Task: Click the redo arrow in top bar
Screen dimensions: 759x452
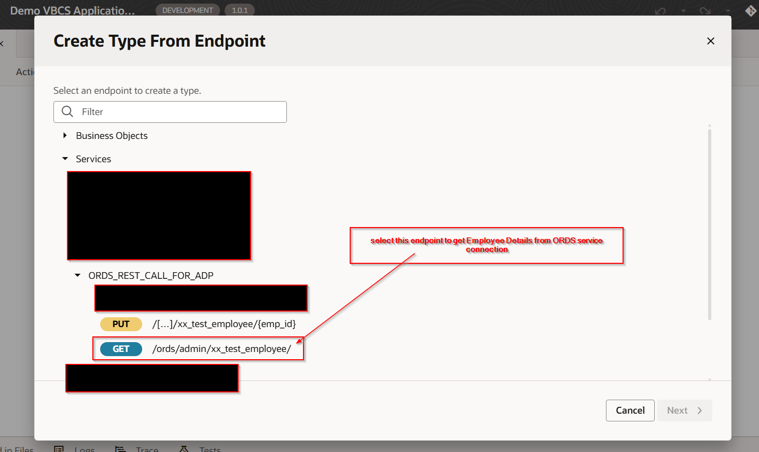Action: tap(705, 11)
